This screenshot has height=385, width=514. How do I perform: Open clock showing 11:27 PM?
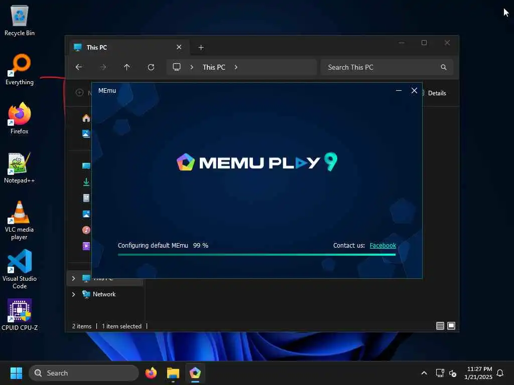(x=478, y=373)
